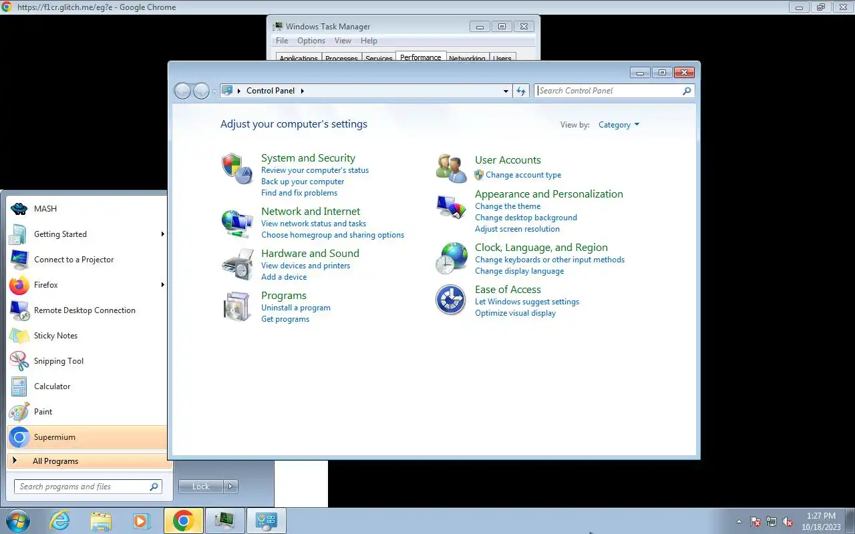Viewport: 855px width, 534px height.
Task: Open Choose homegroup and sharing options
Action: pos(333,235)
